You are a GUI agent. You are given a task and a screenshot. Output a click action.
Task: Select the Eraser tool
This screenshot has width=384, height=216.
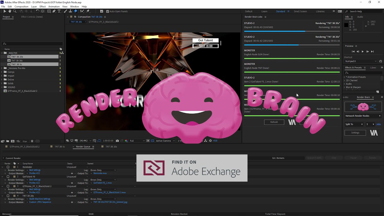tap(76, 11)
